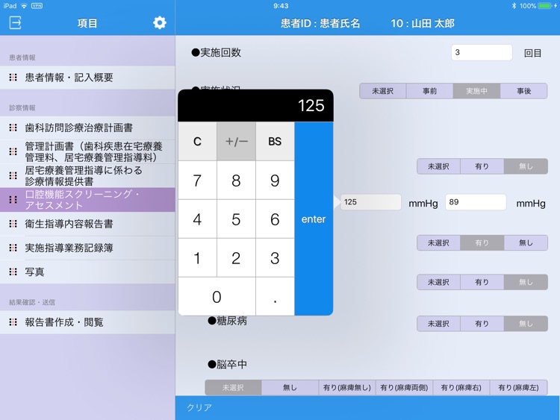The width and height of the screenshot is (560, 420).
Task: Select 実施中 for 実施状況
Action: (477, 91)
